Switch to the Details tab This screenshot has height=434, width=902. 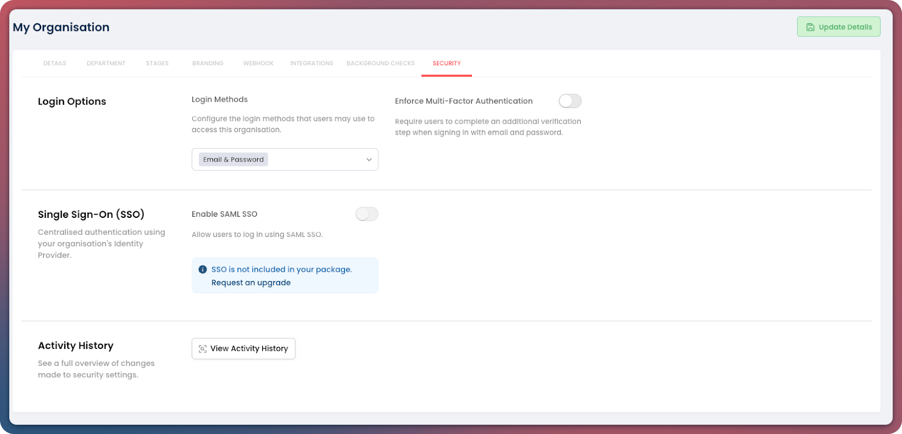(55, 64)
